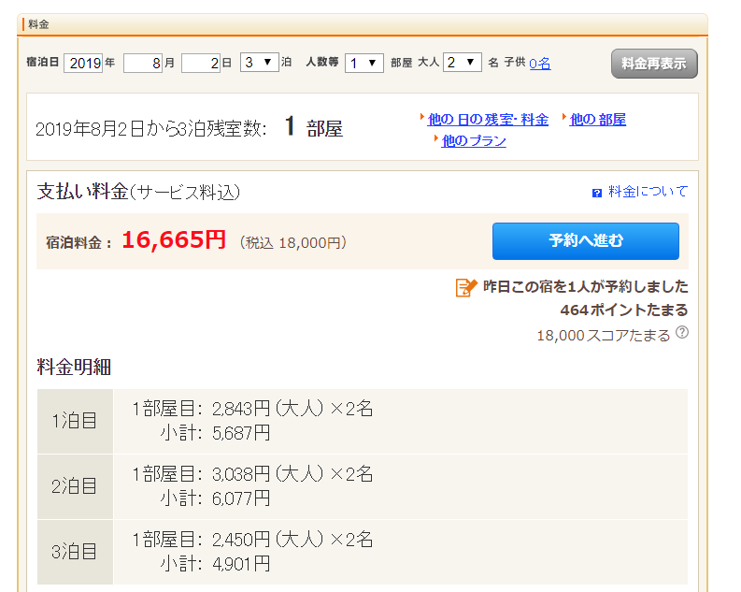Click the orange arrow before 他のプラン
The height and width of the screenshot is (592, 741).
point(435,139)
